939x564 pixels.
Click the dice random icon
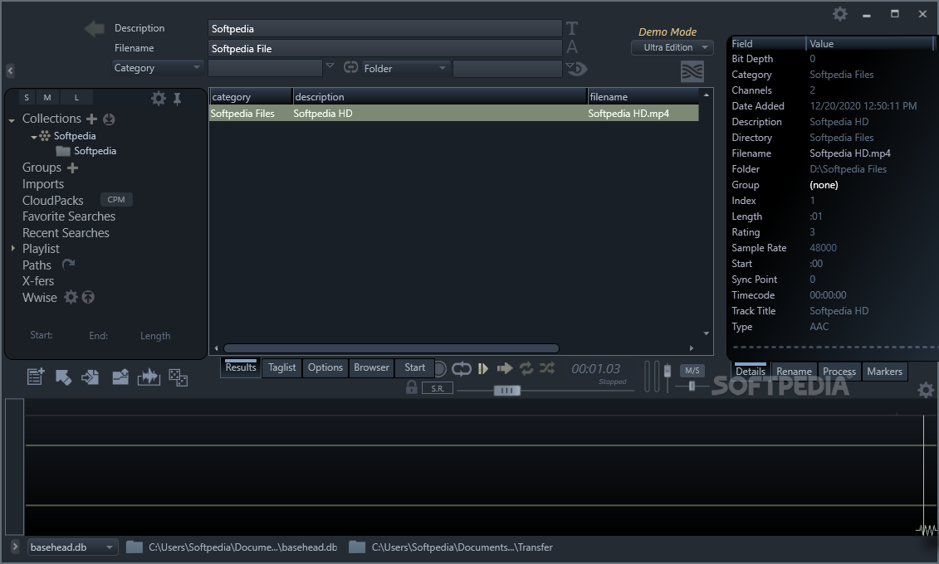coord(178,377)
